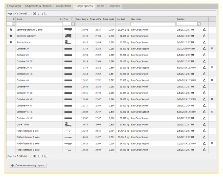This screenshot has width=223, height=179.
Task: Click the Type column header filter icon
Action: coord(73,19)
